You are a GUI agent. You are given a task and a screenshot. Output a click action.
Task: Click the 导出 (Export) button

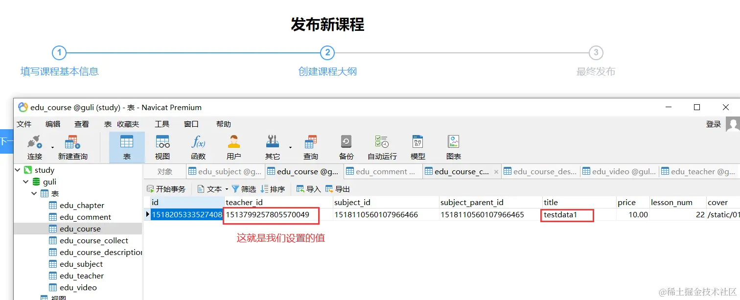[338, 189]
